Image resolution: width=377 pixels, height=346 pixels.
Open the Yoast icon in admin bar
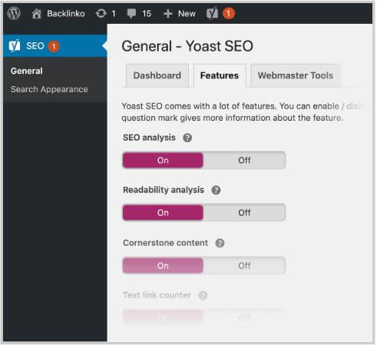[213, 13]
